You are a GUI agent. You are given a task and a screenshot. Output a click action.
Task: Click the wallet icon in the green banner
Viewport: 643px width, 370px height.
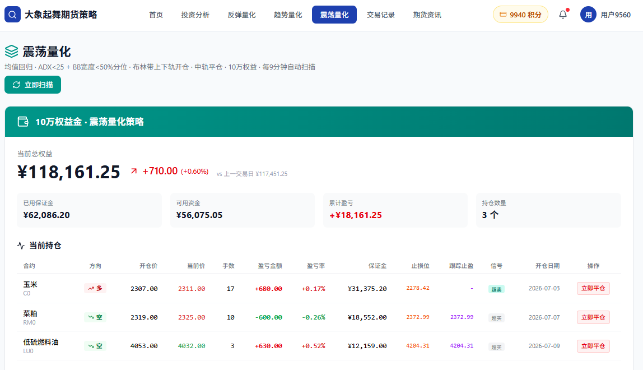[23, 122]
